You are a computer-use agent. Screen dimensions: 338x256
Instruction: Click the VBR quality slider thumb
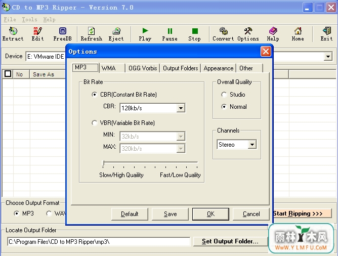coord(103,163)
